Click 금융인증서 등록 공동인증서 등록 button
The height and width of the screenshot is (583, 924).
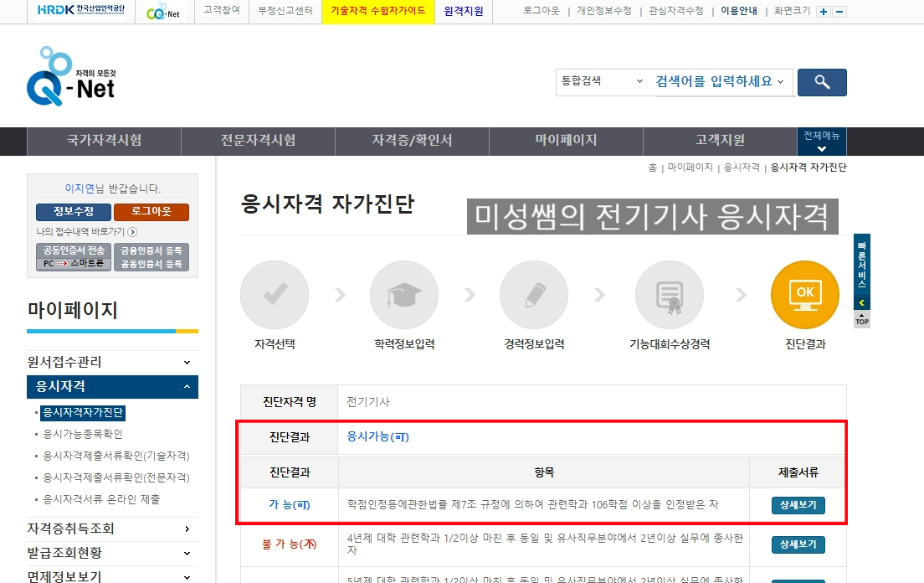click(151, 257)
